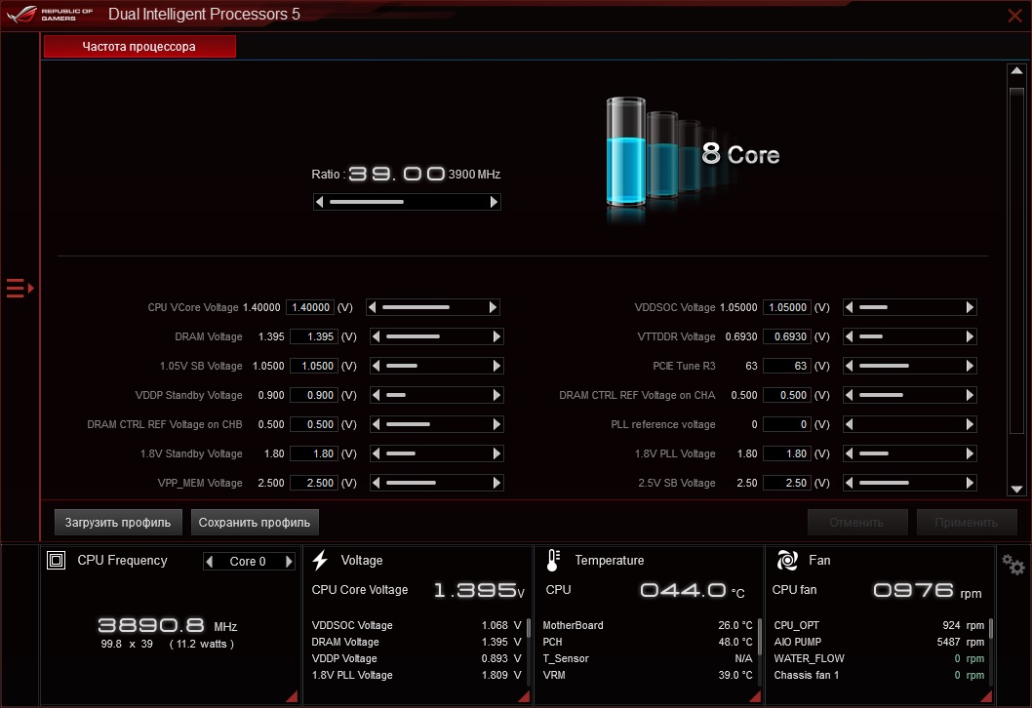This screenshot has width=1032, height=708.
Task: Click the Core 0 selector label
Action: (248, 562)
